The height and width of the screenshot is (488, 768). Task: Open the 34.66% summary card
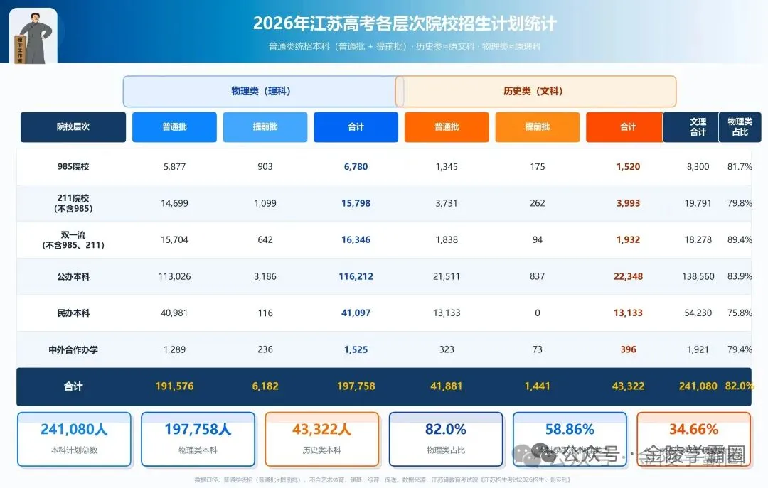click(693, 439)
